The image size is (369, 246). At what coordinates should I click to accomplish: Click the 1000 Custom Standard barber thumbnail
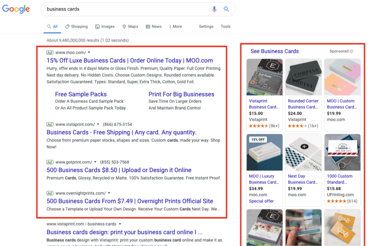click(x=342, y=152)
